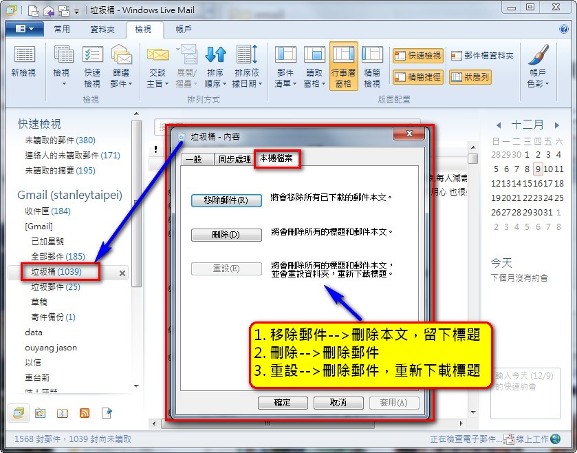This screenshot has width=577, height=453.
Task: Go to next month in calendar
Action: click(557, 125)
